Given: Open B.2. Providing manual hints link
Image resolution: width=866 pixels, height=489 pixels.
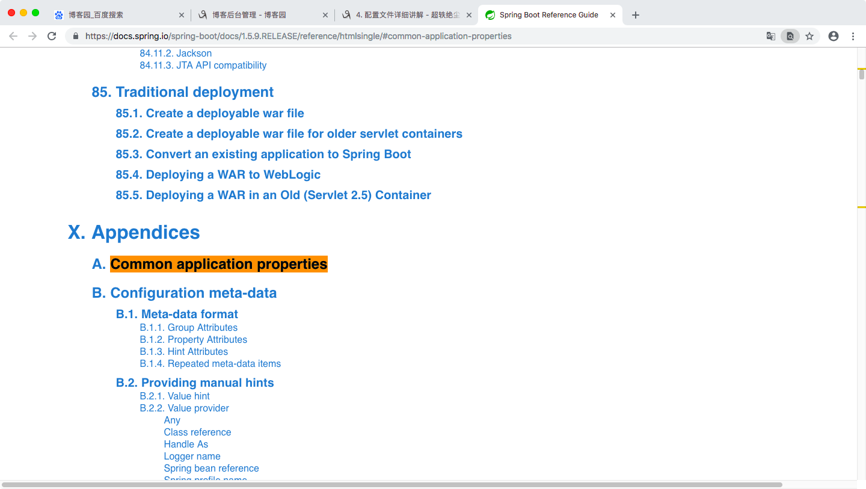Looking at the screenshot, I should pos(195,383).
